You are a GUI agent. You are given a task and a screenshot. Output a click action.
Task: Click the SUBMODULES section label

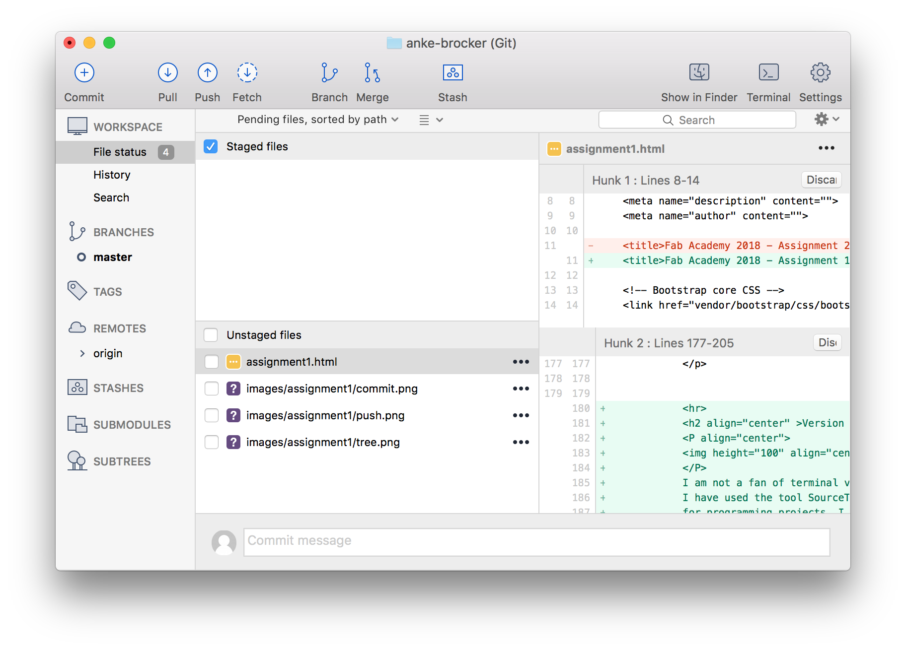132,425
